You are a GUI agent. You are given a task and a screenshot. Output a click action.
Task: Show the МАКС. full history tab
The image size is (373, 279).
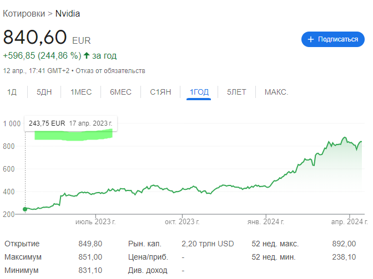276,92
